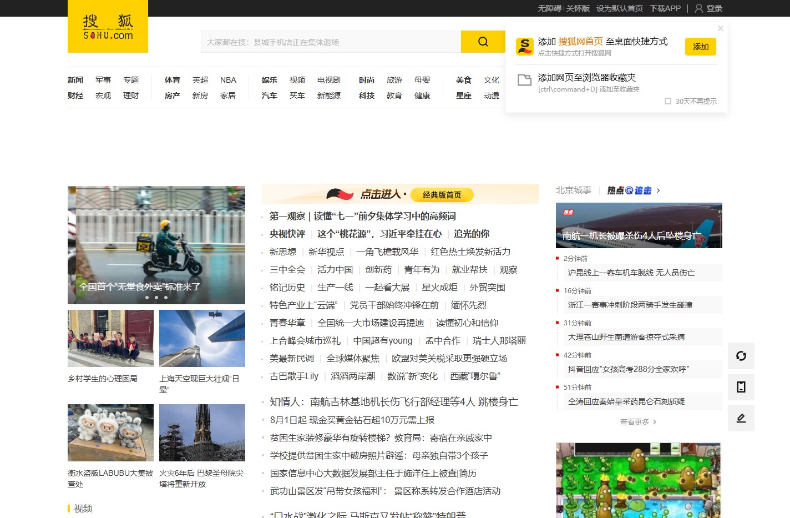This screenshot has height=518, width=790.
Task: Open the 汽车 channel
Action: point(270,95)
